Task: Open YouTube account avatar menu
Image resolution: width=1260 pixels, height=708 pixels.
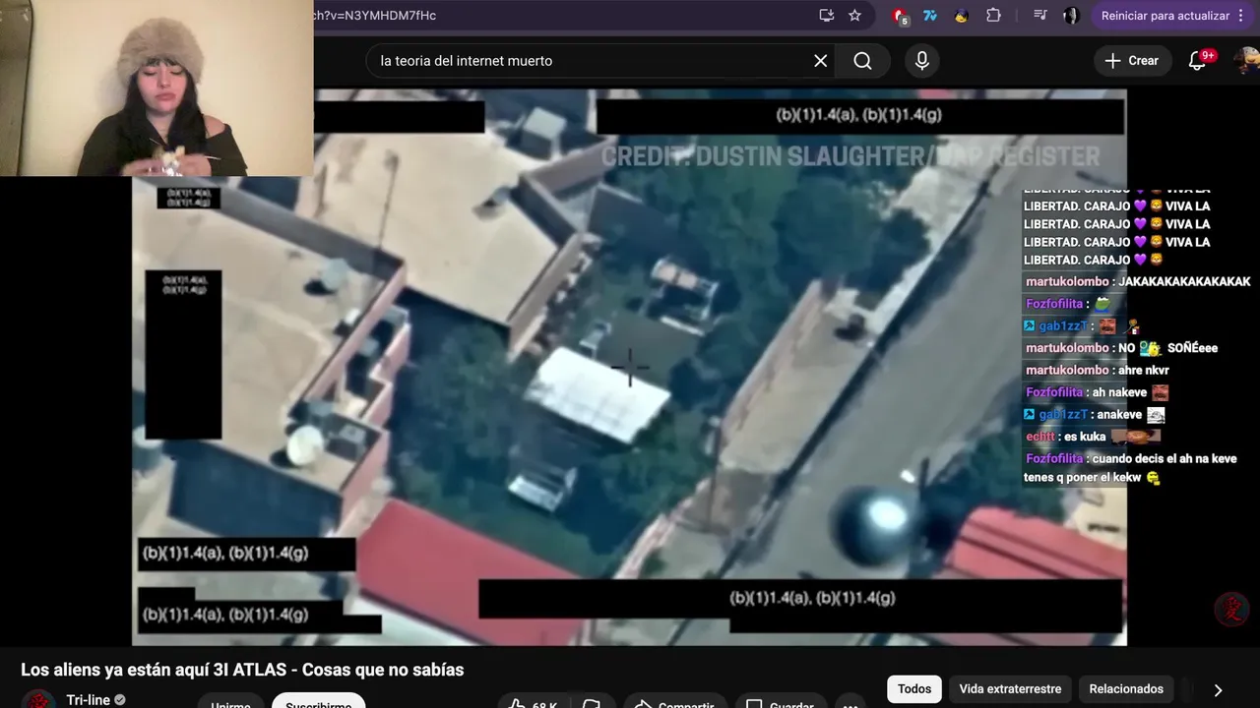Action: 1246,61
